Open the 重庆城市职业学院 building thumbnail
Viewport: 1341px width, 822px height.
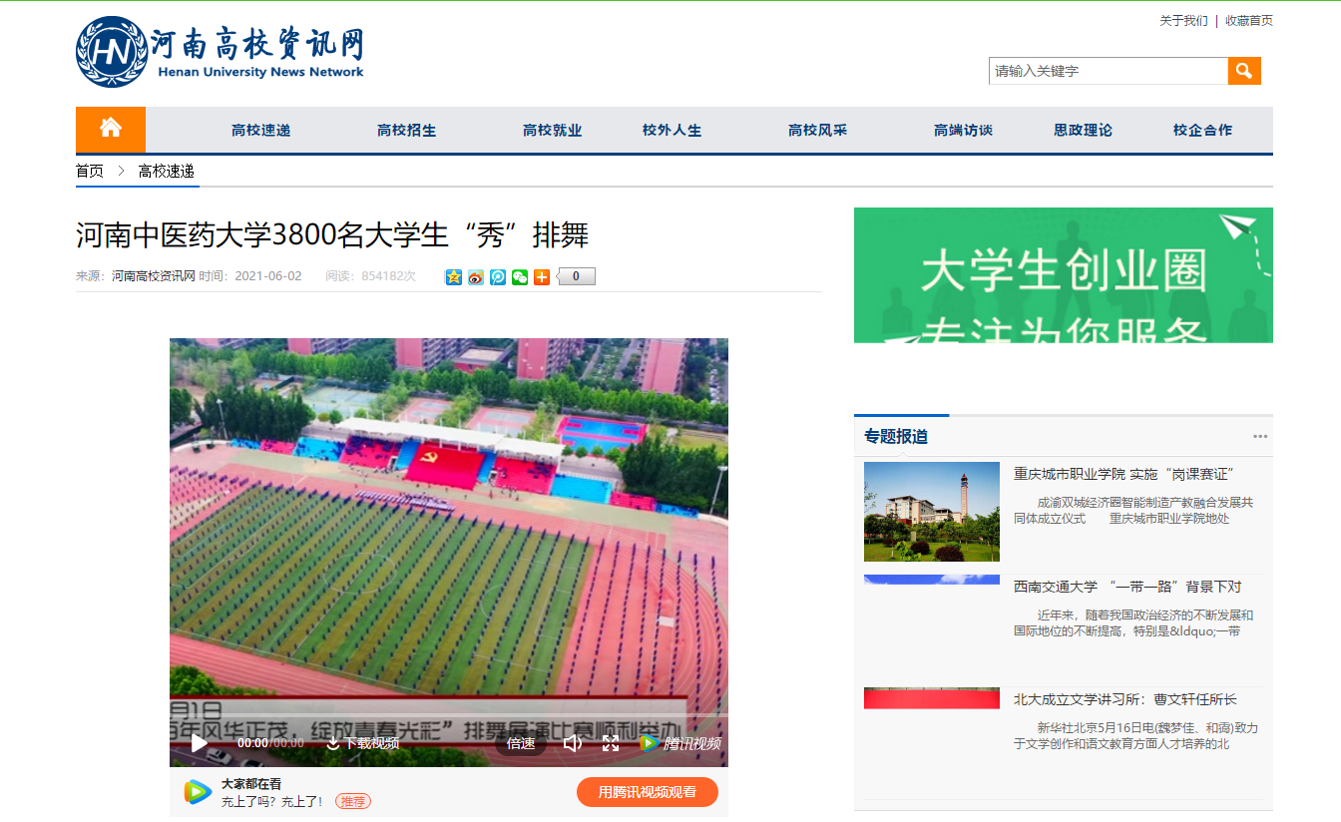pos(932,512)
